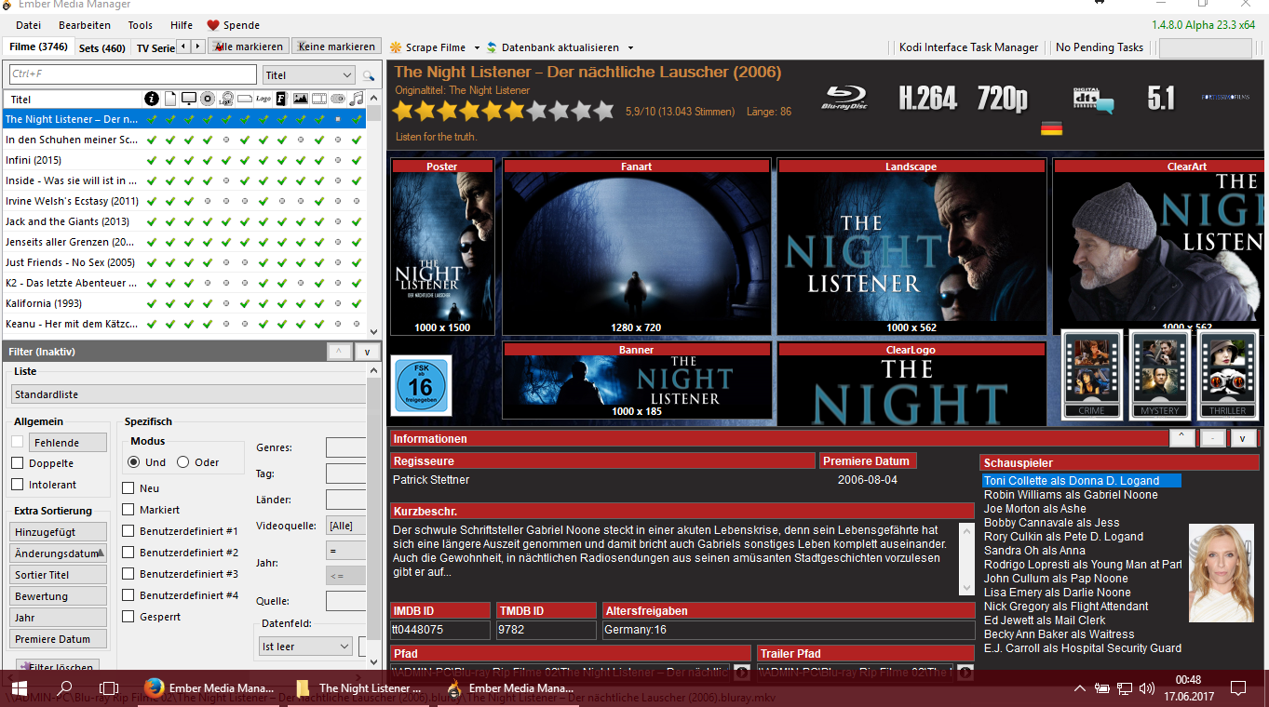This screenshot has height=707, width=1269.
Task: Expand the Filter panel with down arrow
Action: 367,352
